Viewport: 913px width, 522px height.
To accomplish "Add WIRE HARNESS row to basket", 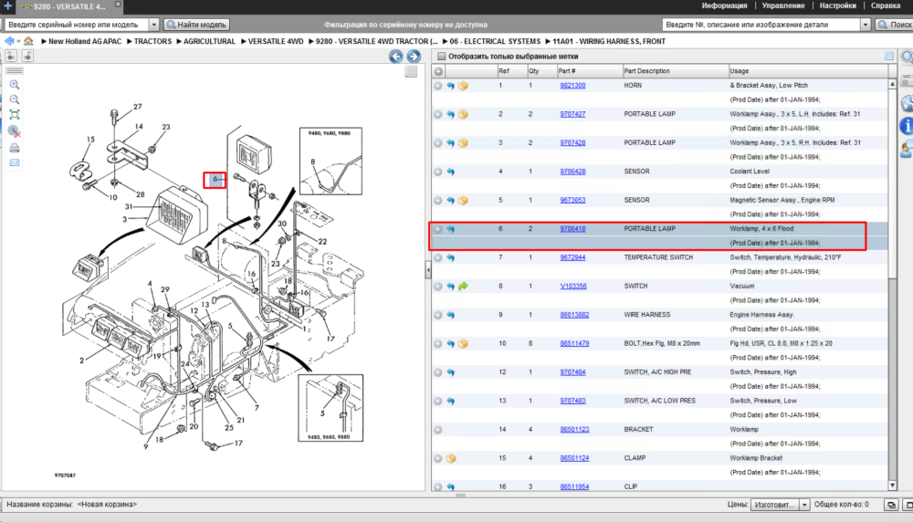I will pos(438,315).
